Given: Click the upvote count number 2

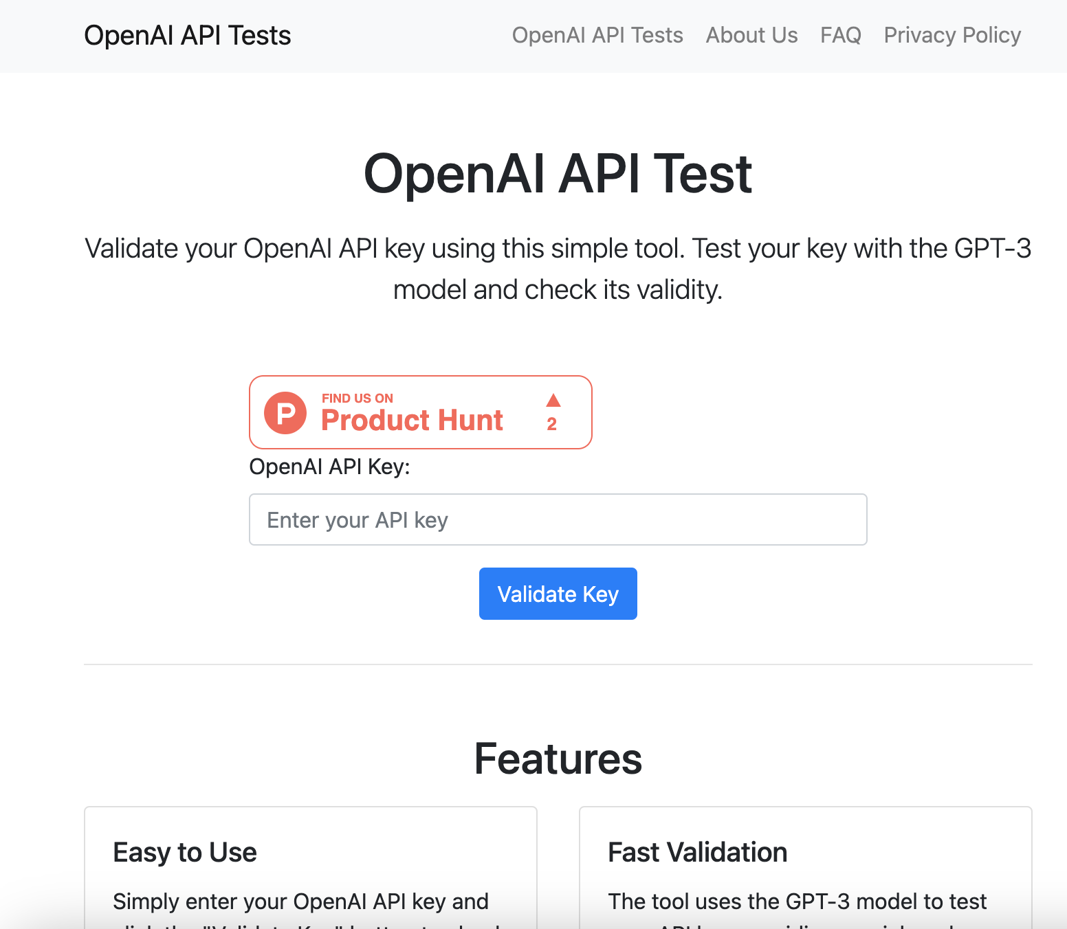Looking at the screenshot, I should [551, 425].
